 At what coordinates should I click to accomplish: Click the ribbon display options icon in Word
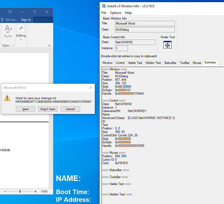[x=10, y=12]
